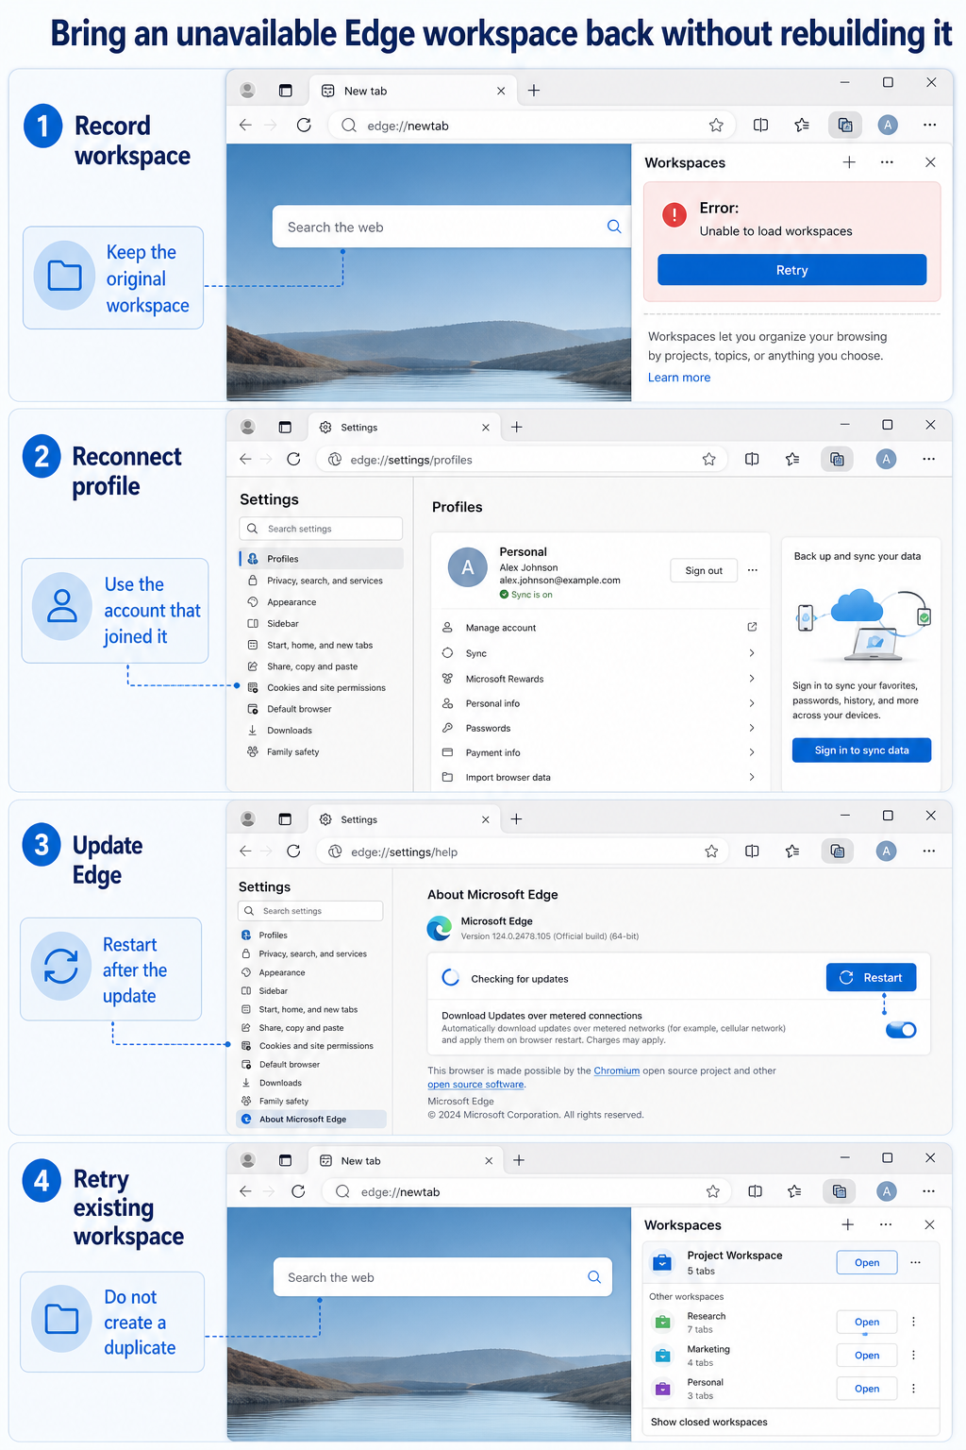Viewport: 966px width, 1450px height.
Task: Open the favorites list icon in the first browser window
Action: coord(802,125)
